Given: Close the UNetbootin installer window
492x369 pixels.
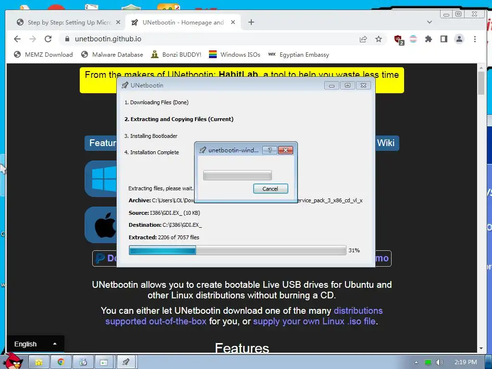Looking at the screenshot, I should pyautogui.click(x=363, y=86).
